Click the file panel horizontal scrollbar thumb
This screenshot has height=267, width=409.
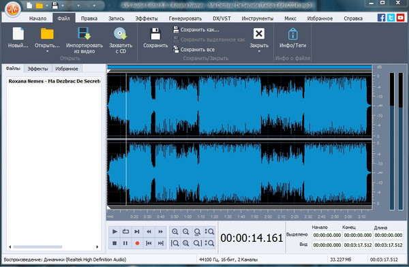pos(37,247)
